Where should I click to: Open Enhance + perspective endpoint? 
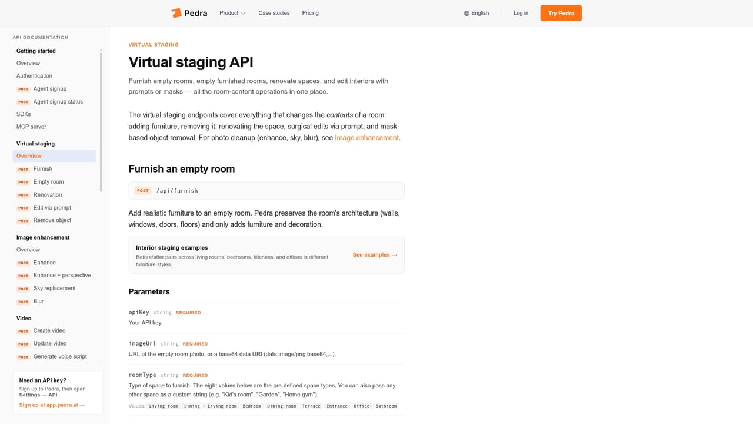point(62,276)
